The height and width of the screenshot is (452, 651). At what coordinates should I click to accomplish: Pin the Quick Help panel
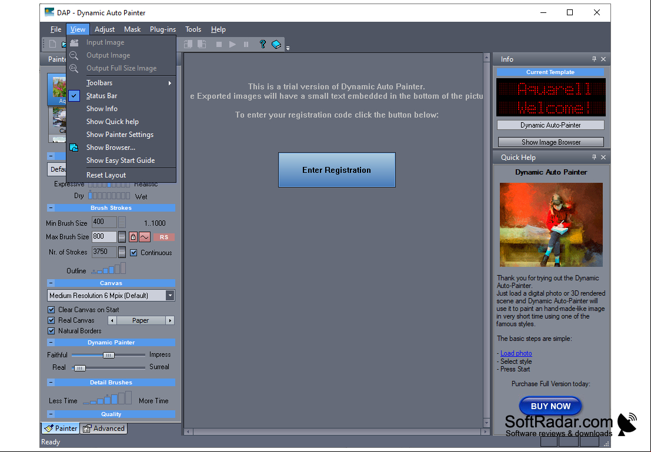point(594,158)
